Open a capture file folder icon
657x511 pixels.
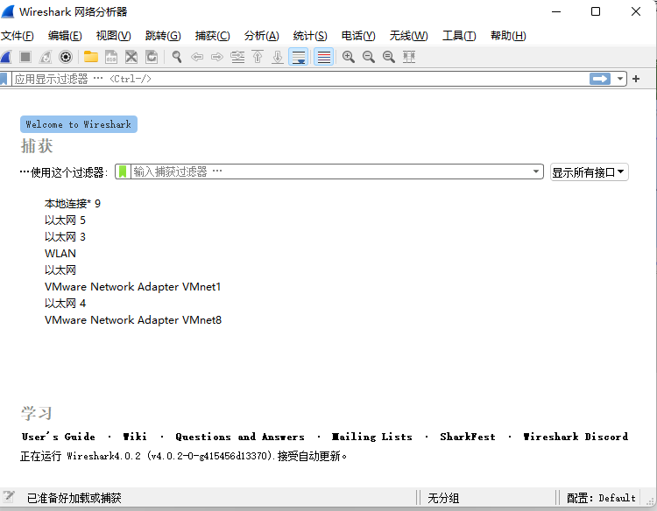(91, 57)
